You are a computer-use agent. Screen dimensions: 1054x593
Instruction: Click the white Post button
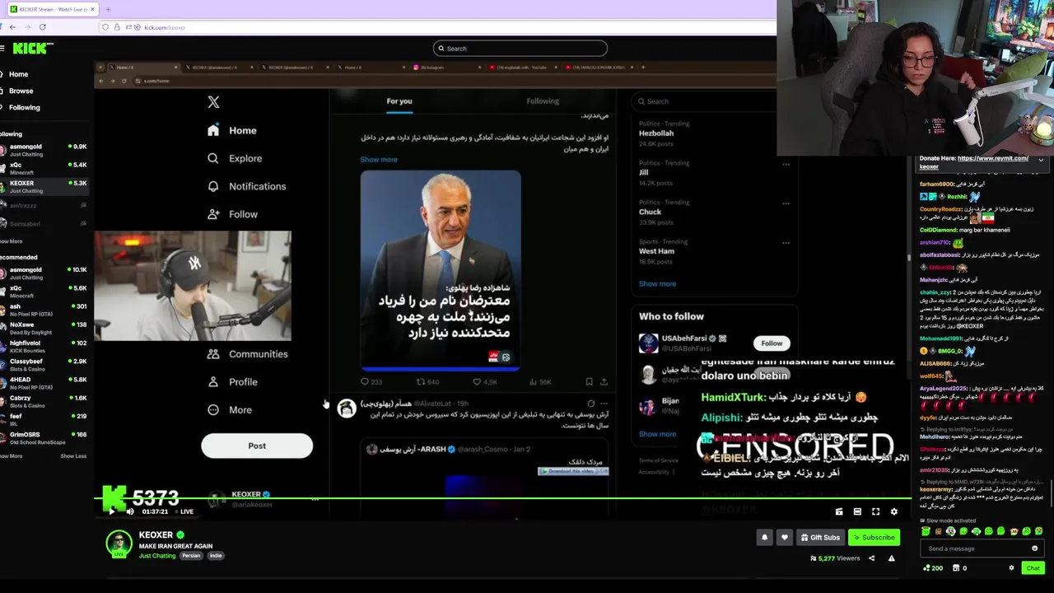pyautogui.click(x=257, y=446)
